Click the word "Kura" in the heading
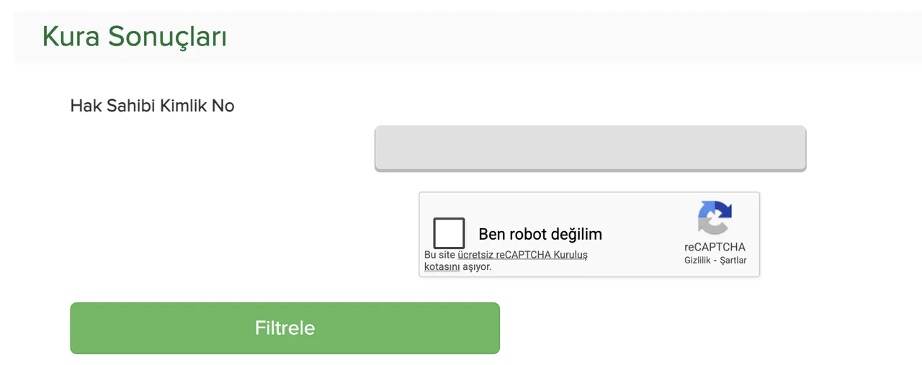Image resolution: width=922 pixels, height=365 pixels. click(71, 37)
